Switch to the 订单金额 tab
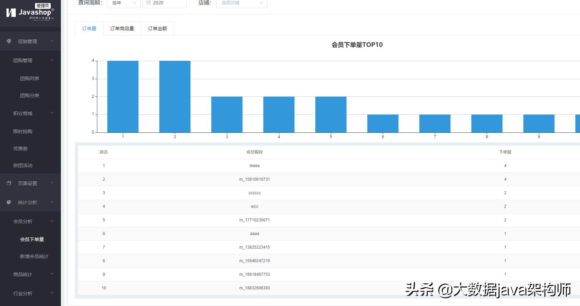The image size is (580, 306). (x=158, y=28)
